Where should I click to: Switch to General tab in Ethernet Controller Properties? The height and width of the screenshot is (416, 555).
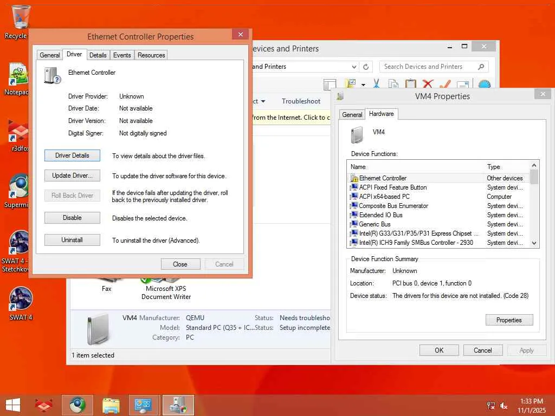coord(49,55)
